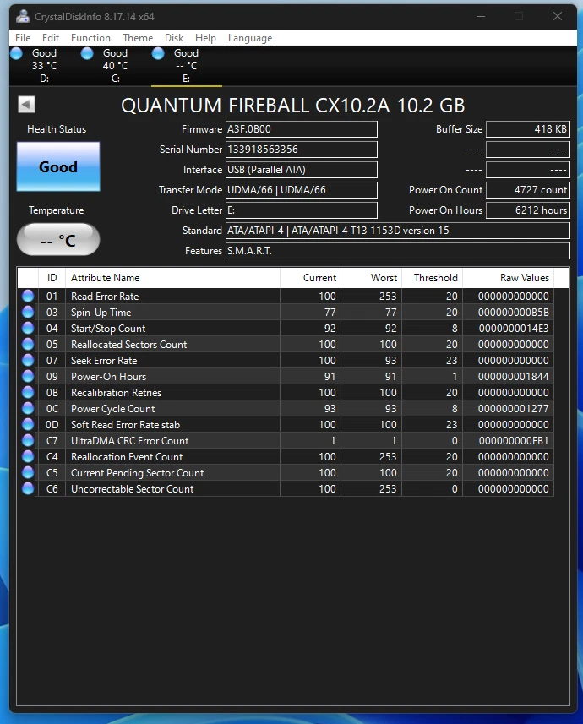The width and height of the screenshot is (583, 724).
Task: Click the status orb for UltraDMA CRC Error Count
Action: coord(28,440)
